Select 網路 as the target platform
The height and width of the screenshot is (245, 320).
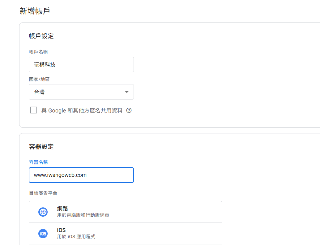125,212
